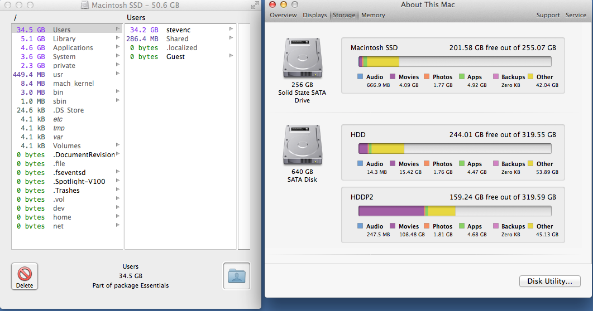Select the Library row in root list
Viewport: 593px width, 311px height.
tap(67, 38)
